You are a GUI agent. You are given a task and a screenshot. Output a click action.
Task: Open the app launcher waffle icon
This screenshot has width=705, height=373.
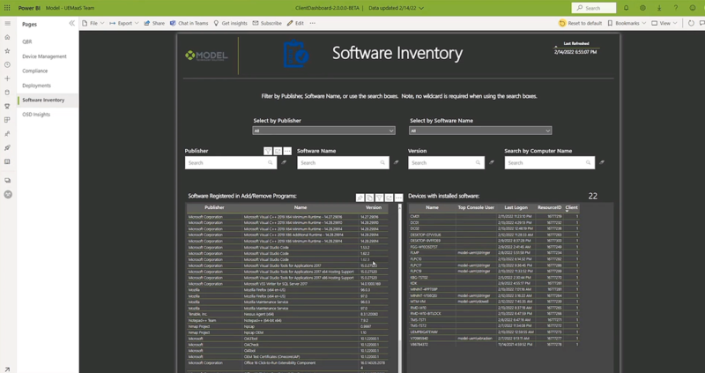click(x=7, y=8)
